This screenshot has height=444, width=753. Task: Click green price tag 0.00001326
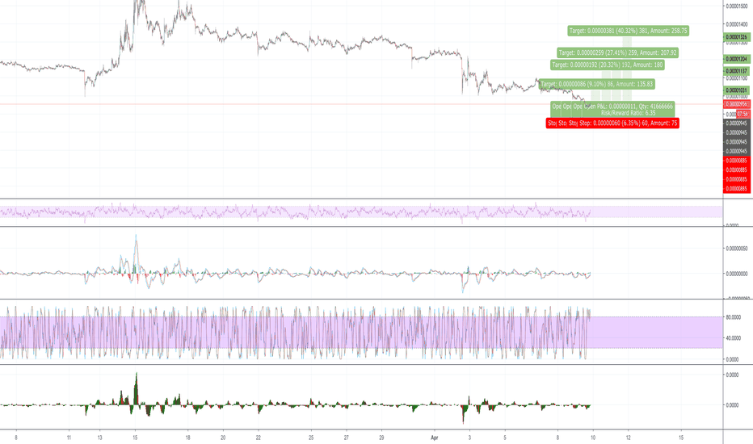coord(737,37)
